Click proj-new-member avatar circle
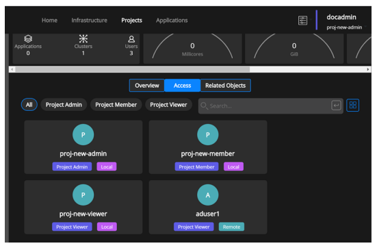 tap(208, 134)
